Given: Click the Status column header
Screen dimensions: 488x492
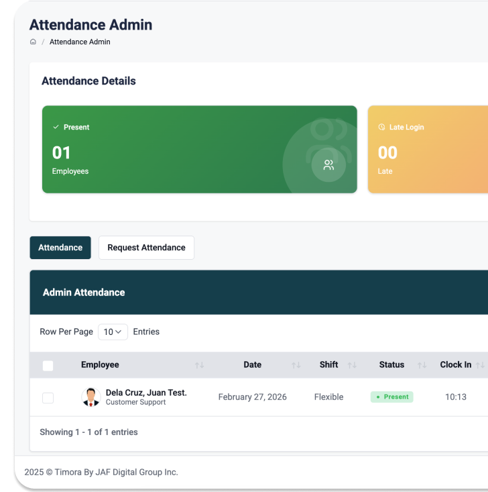Looking at the screenshot, I should point(391,364).
